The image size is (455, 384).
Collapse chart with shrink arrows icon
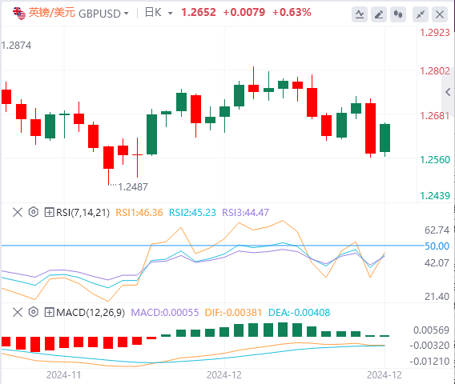pos(421,14)
